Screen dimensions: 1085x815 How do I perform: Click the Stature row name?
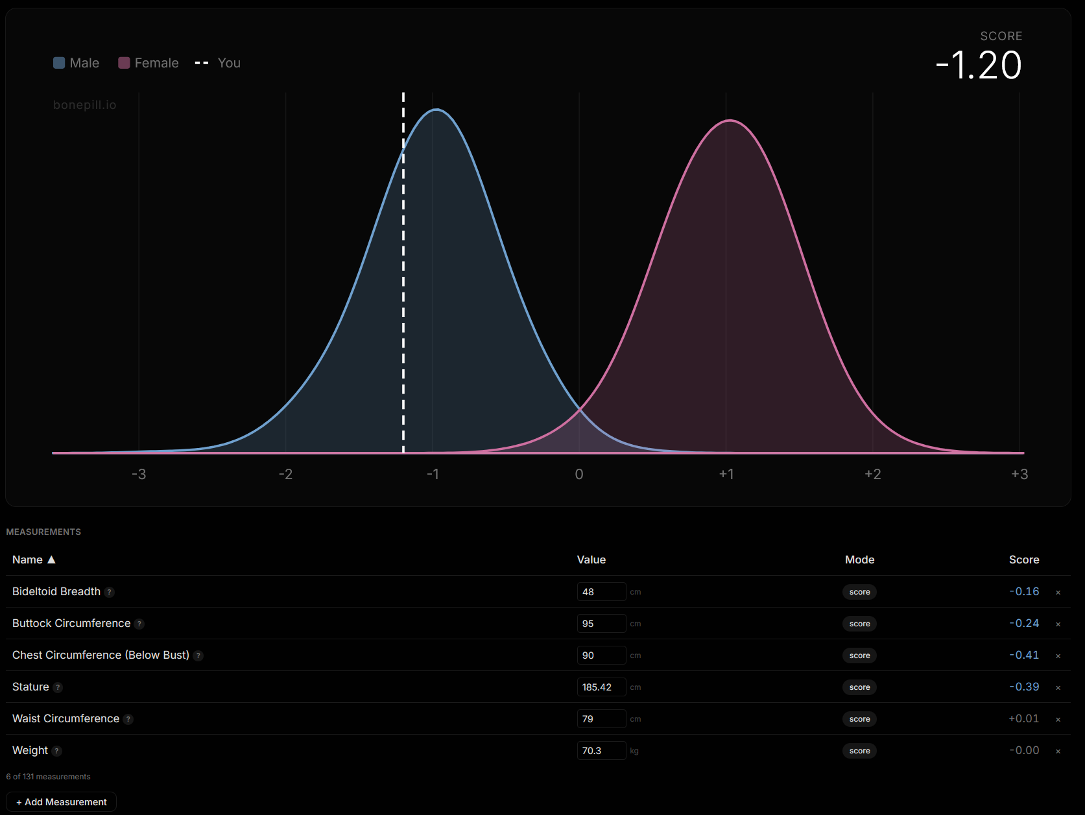point(30,687)
